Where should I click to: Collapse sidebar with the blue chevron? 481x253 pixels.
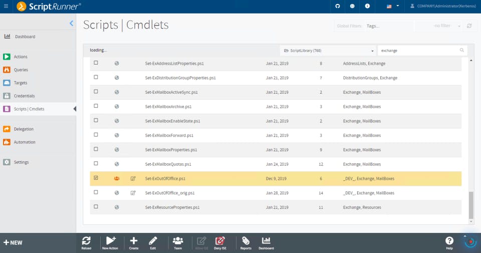(x=71, y=24)
